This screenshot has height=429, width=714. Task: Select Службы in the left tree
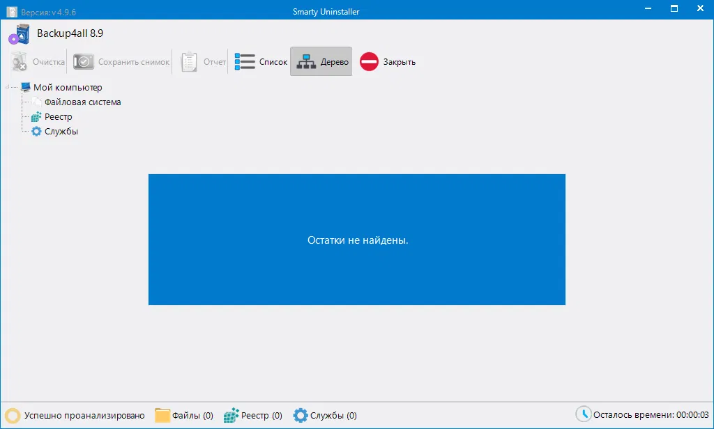[60, 131]
